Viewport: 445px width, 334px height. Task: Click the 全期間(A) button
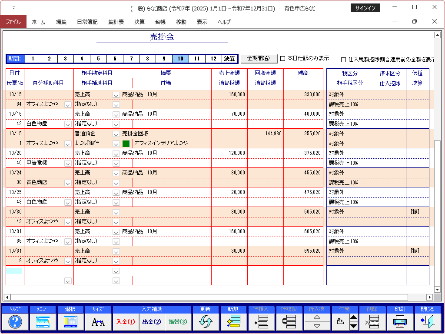[259, 58]
